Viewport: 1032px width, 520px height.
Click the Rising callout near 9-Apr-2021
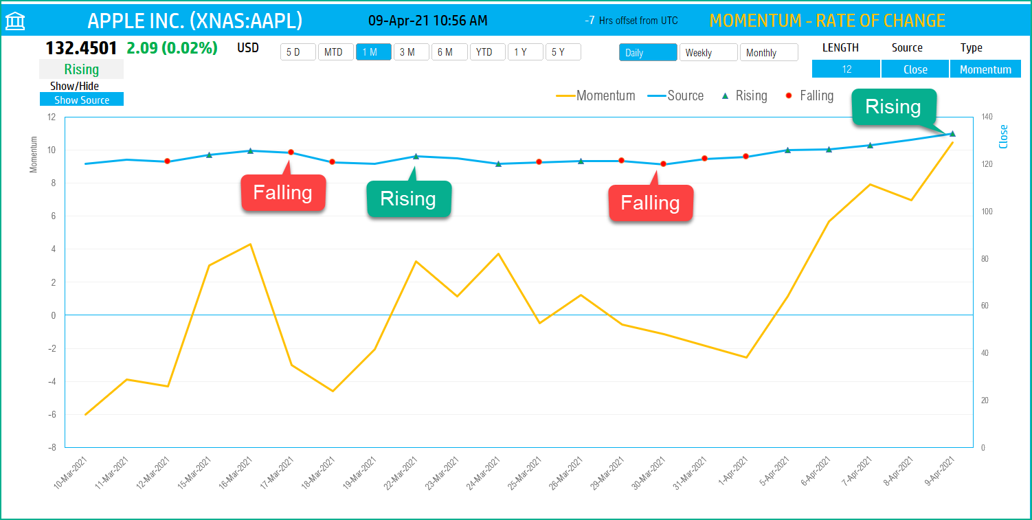[894, 106]
